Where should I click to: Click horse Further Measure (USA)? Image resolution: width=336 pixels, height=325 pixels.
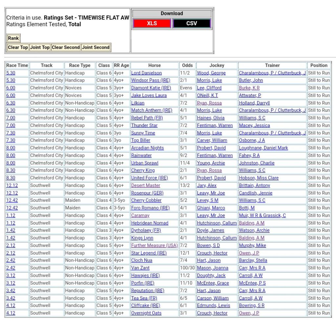click(x=154, y=245)
